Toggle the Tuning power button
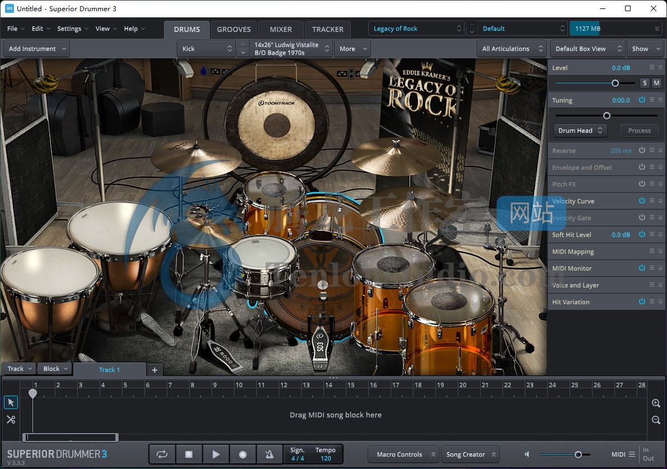Screen dimensions: 667x469 point(642,100)
